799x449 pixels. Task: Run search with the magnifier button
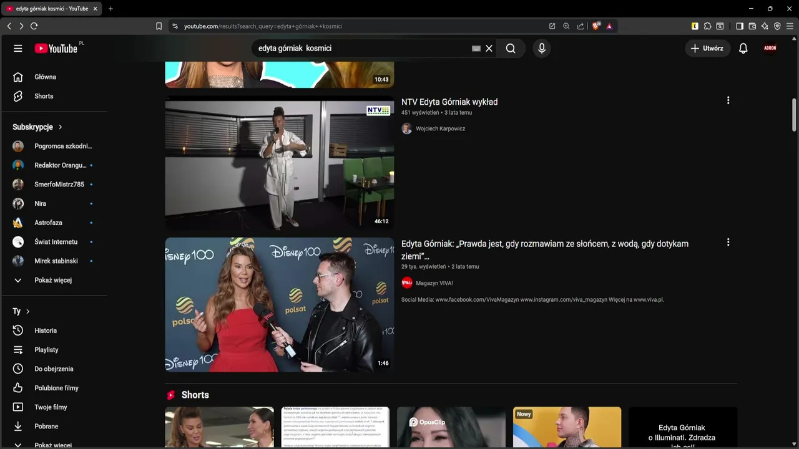point(511,49)
